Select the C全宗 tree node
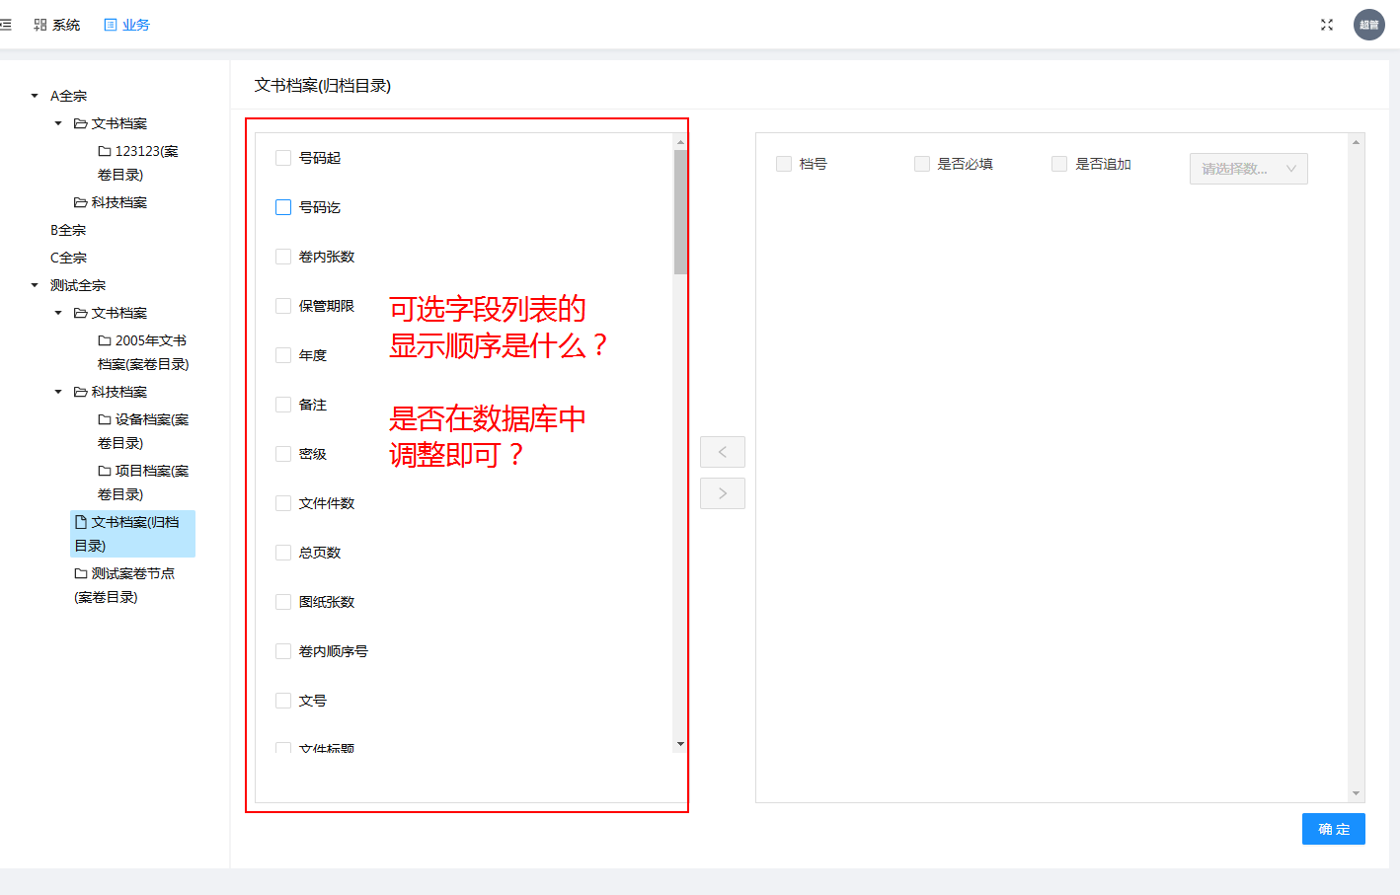 click(68, 258)
